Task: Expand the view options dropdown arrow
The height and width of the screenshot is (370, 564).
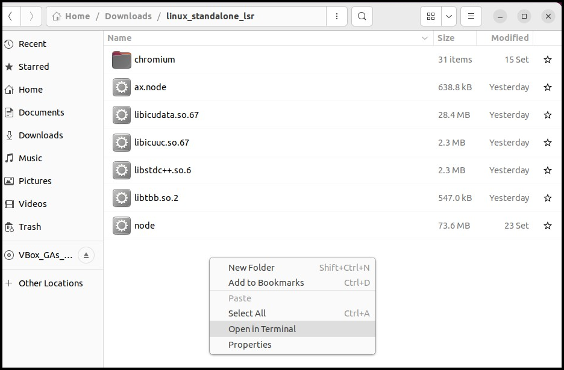Action: coord(449,16)
